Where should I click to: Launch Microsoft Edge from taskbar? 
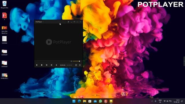(79, 101)
